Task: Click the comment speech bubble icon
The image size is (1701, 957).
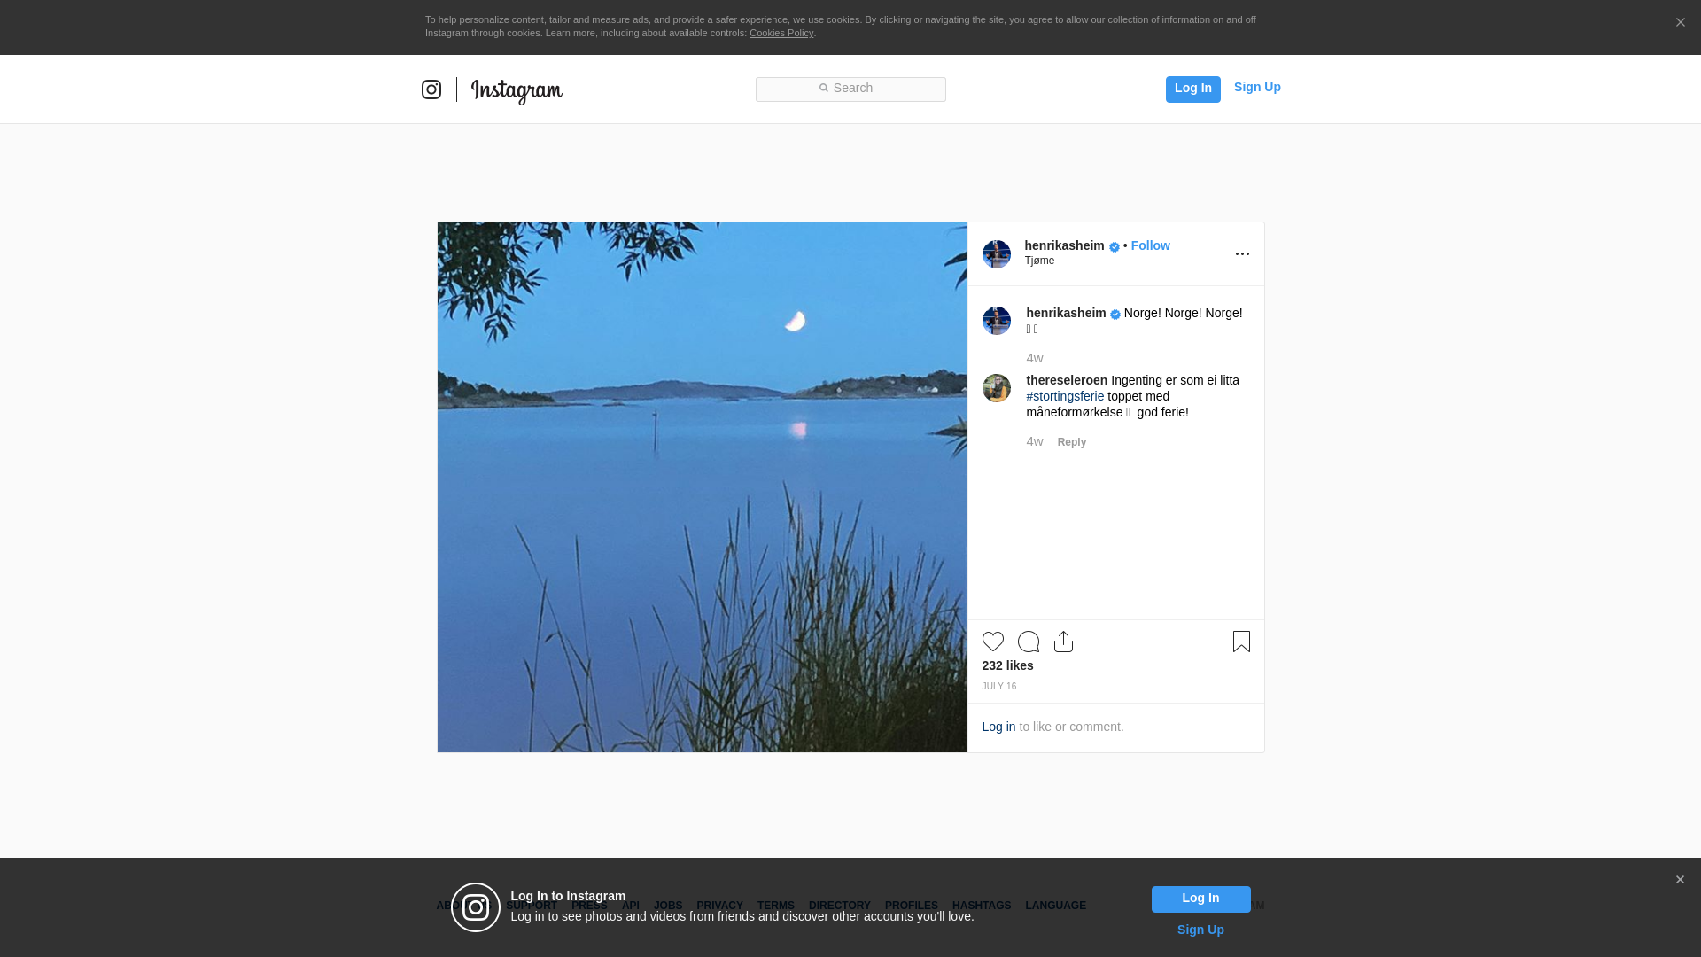Action: click(x=1029, y=642)
